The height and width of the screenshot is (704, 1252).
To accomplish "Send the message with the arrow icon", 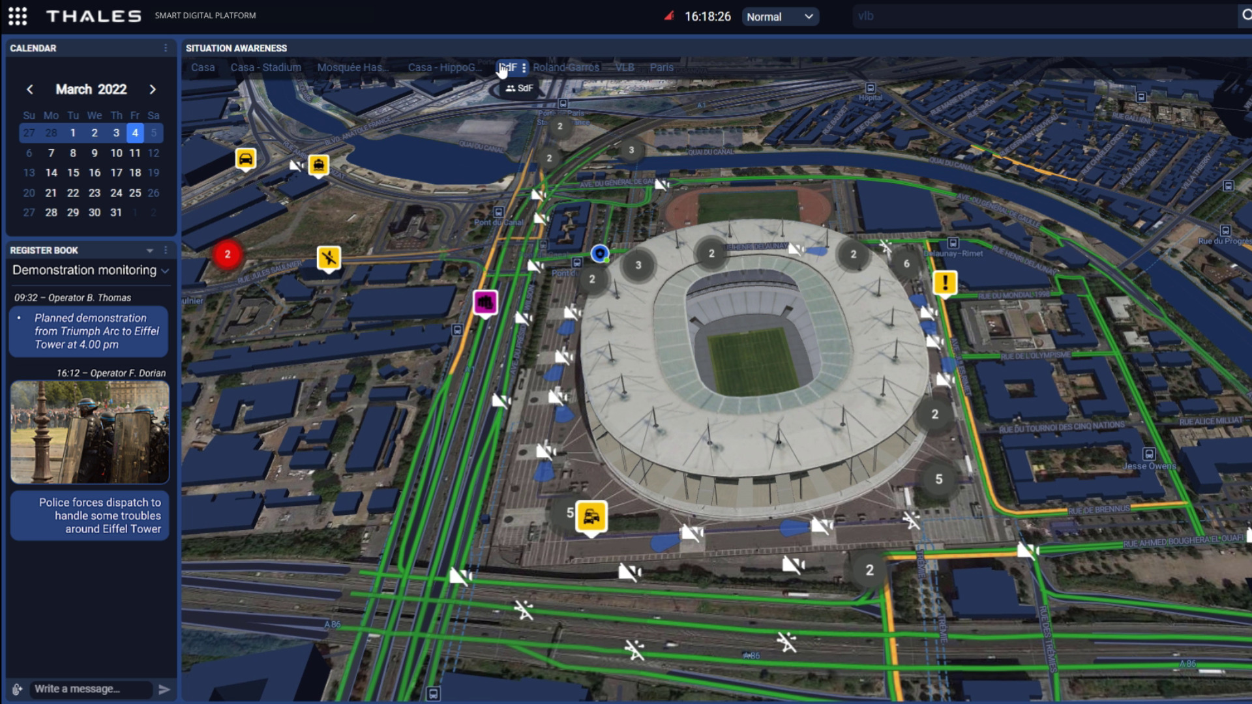I will click(164, 689).
